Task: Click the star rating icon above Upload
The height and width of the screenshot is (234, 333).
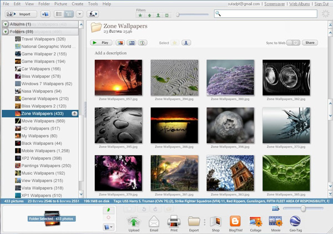Action: coord(129,209)
